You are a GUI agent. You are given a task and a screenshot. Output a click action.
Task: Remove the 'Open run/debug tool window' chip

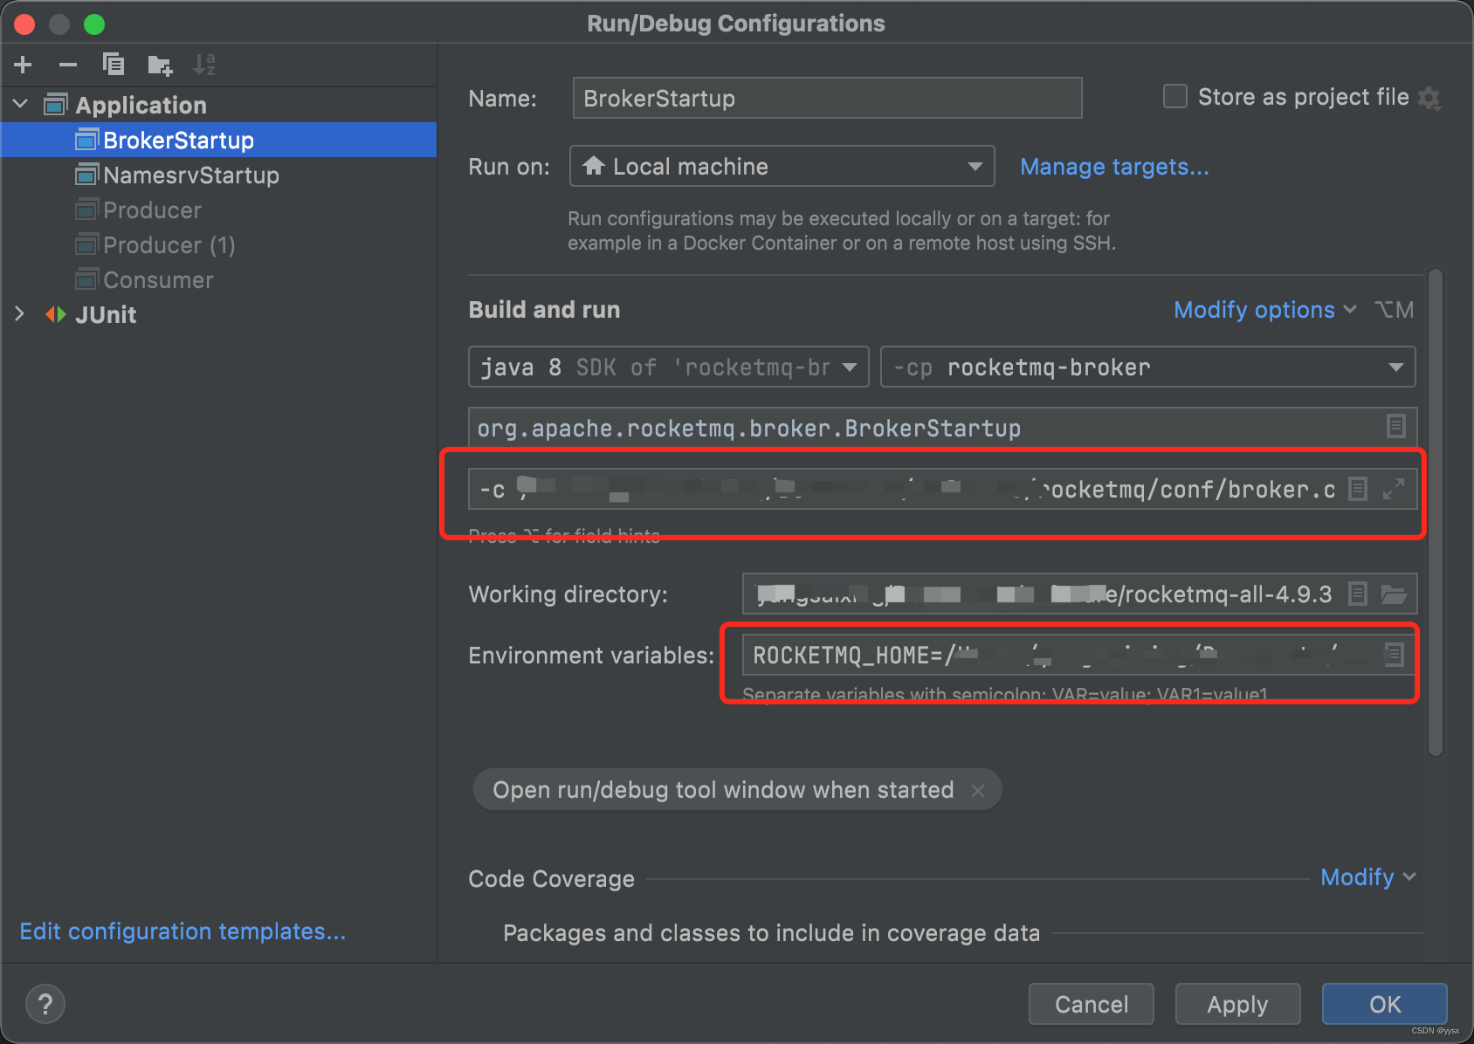(x=978, y=790)
